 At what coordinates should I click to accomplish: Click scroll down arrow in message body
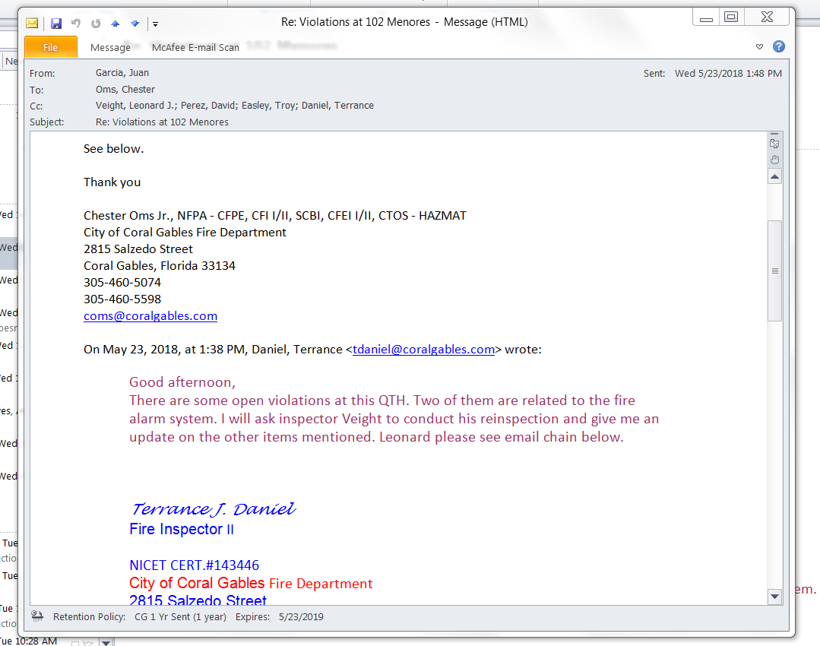(x=774, y=597)
